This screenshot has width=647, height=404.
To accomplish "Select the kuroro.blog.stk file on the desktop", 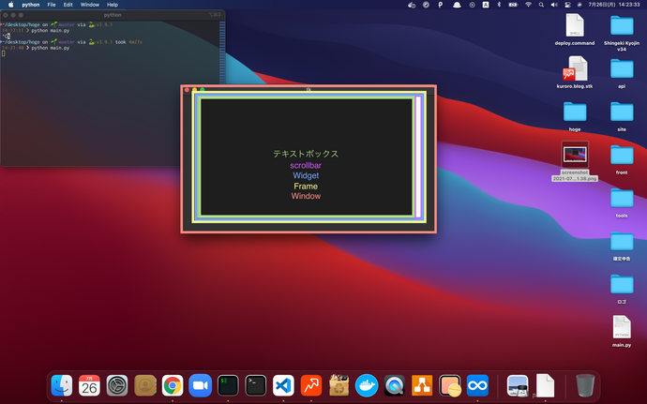I will click(575, 69).
